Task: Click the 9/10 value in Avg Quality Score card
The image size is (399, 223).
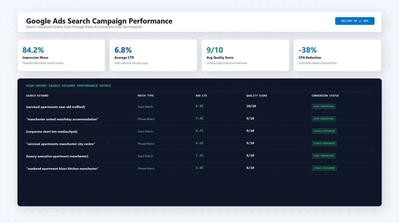Action: coord(215,50)
